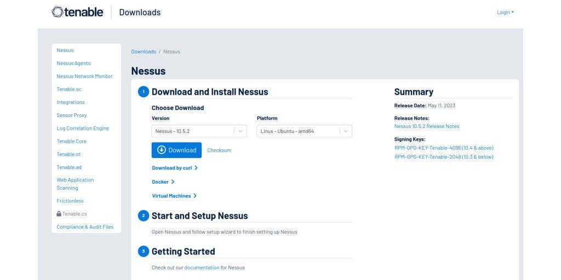The image size is (561, 280).
Task: Click the 'Signing Keys:' label
Action: [x=410, y=139]
